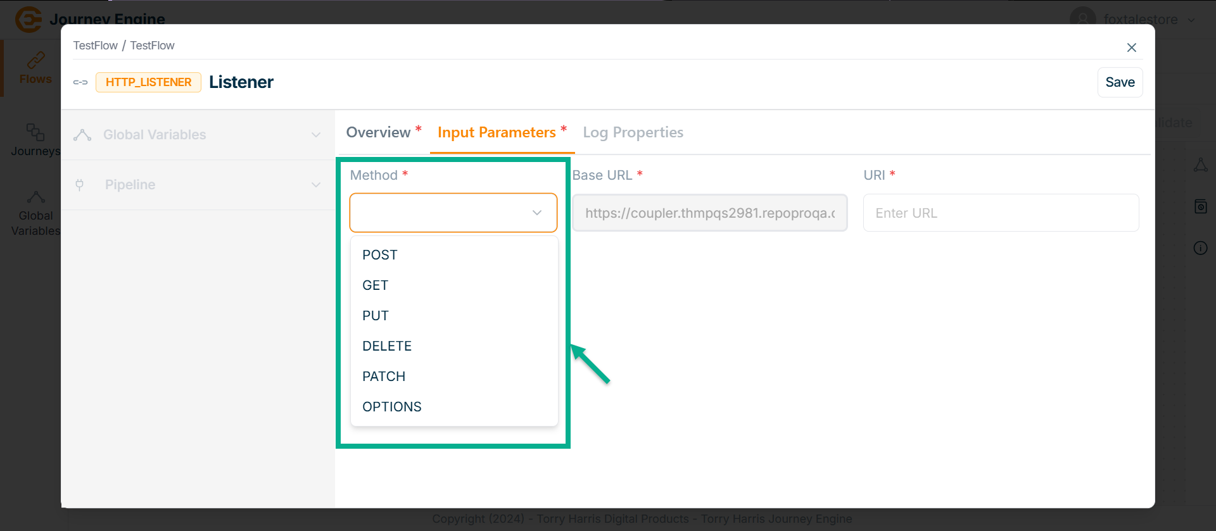Image resolution: width=1216 pixels, height=531 pixels.
Task: Open Flows from the left sidebar
Action: click(35, 68)
